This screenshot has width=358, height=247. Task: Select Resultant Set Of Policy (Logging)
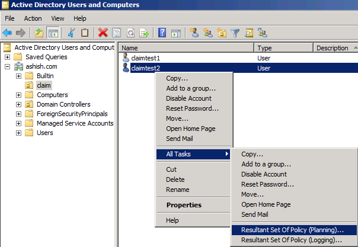(x=294, y=240)
